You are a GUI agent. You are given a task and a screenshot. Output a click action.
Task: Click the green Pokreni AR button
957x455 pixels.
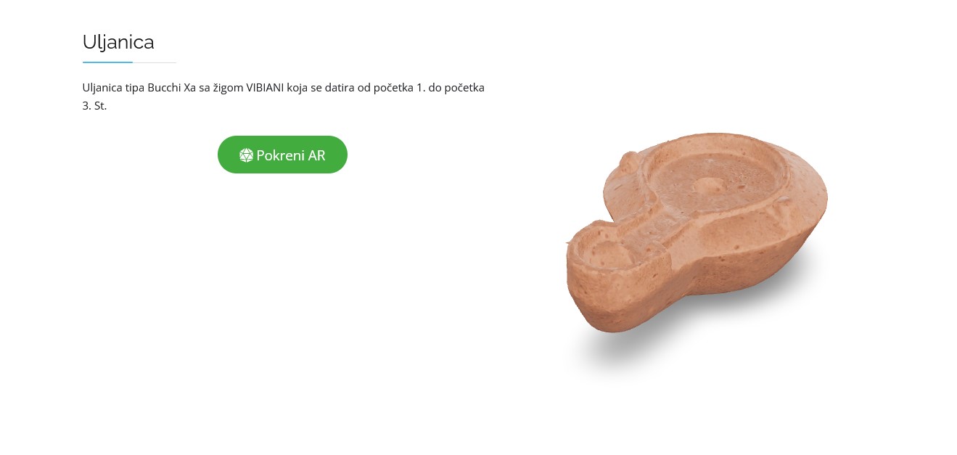282,155
